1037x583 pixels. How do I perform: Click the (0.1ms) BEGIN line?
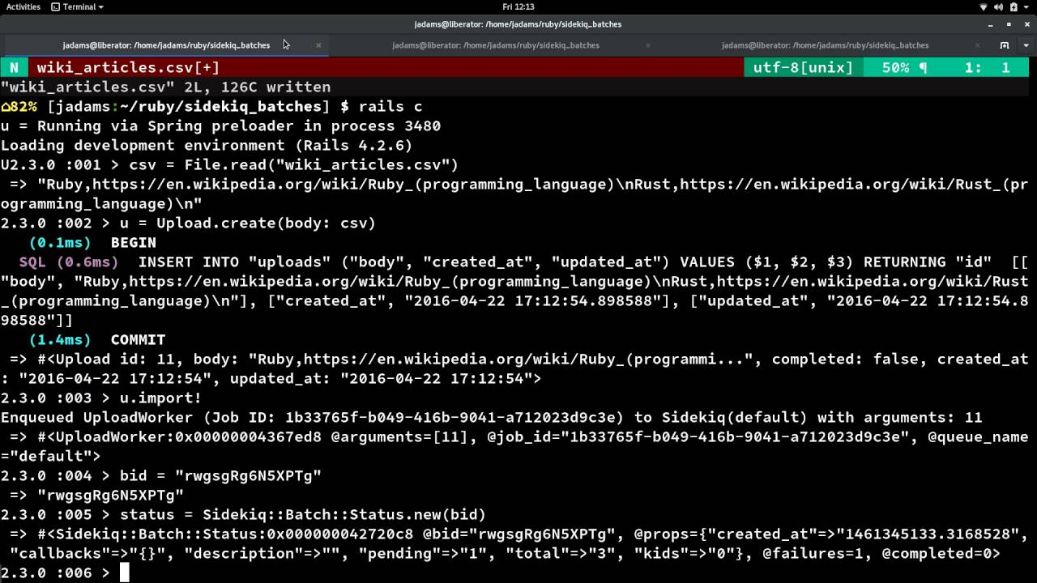[x=92, y=243]
